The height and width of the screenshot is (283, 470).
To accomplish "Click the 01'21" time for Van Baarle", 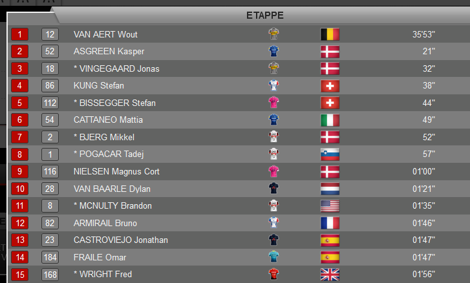I will (x=423, y=189).
